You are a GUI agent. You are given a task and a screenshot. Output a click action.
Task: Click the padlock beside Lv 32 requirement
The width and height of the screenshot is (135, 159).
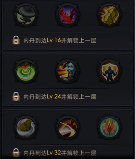16,153
